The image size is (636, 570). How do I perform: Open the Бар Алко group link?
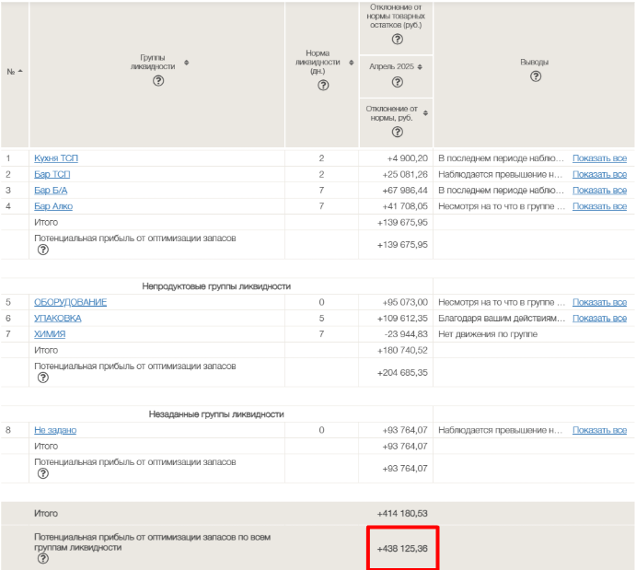(x=53, y=206)
